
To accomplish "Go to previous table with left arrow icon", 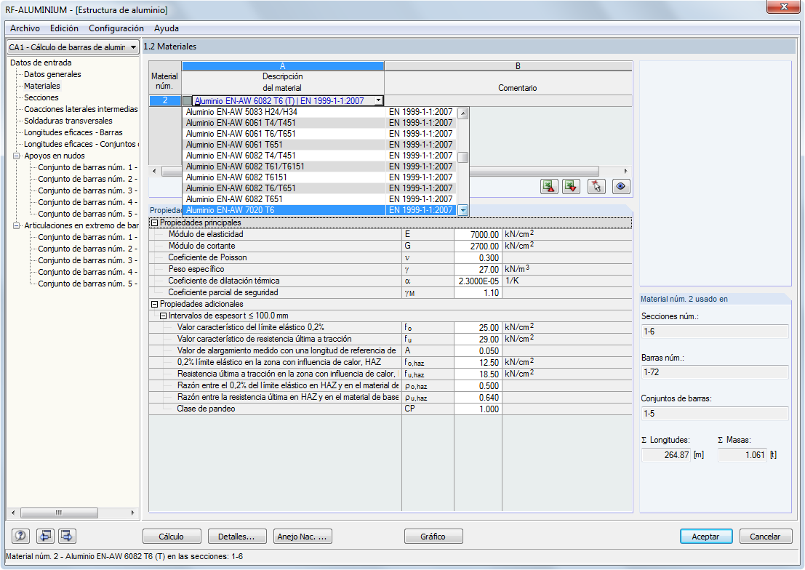I will [x=45, y=536].
